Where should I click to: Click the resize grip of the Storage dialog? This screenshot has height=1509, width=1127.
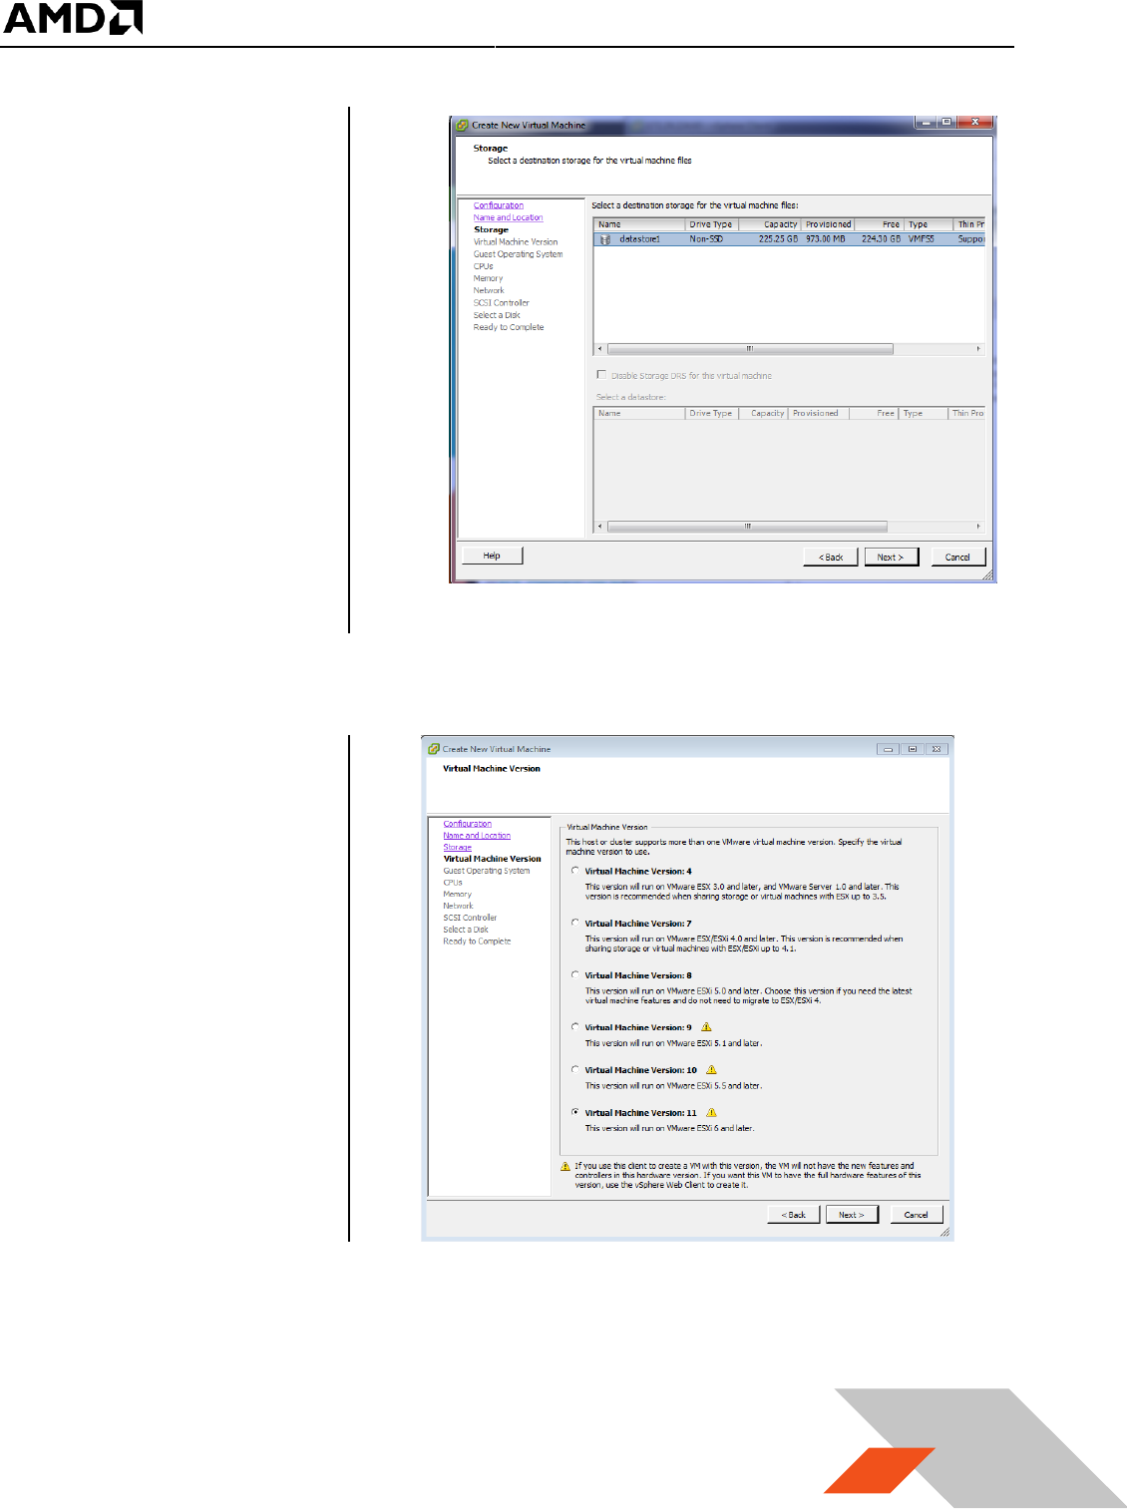(987, 575)
